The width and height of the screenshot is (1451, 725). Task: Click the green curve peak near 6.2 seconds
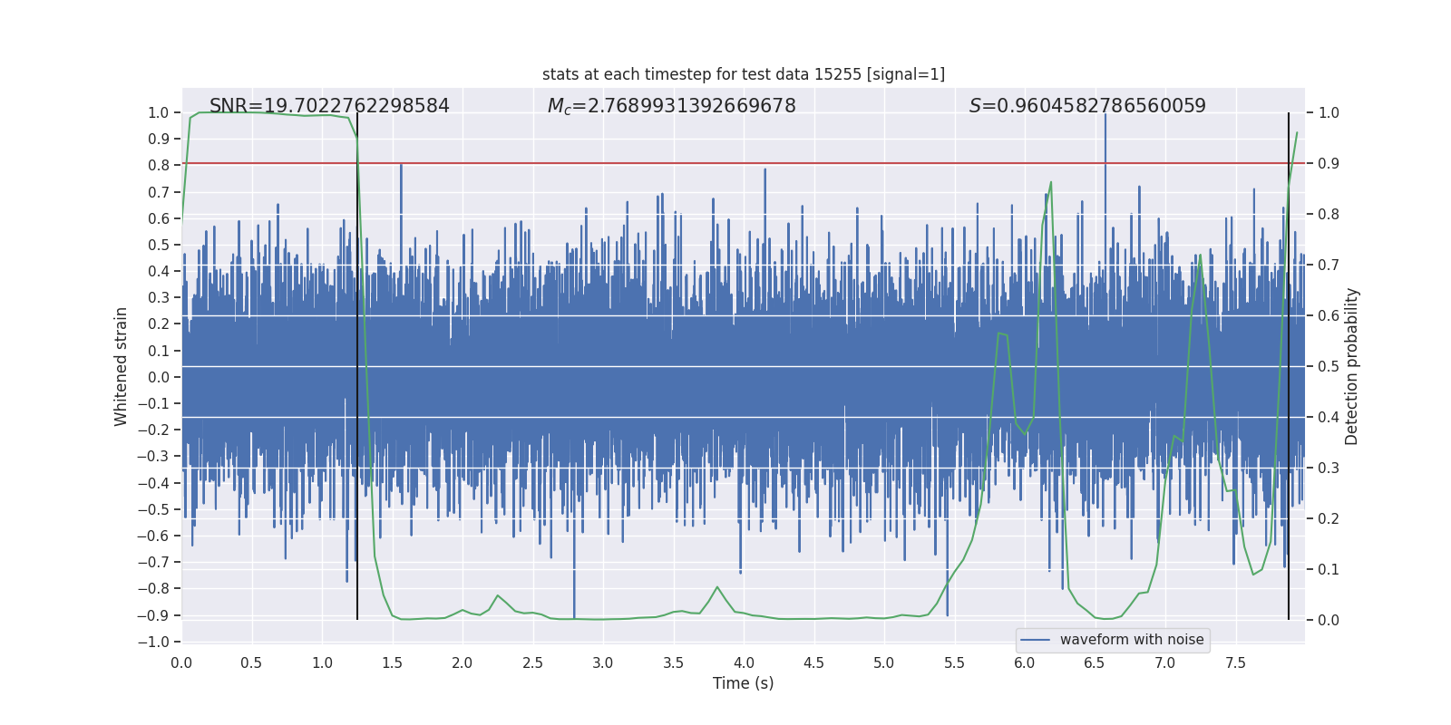click(1051, 183)
